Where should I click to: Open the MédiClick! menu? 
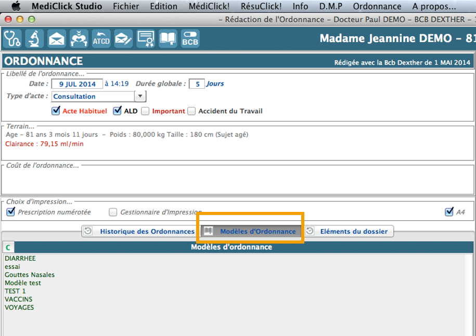[209, 6]
